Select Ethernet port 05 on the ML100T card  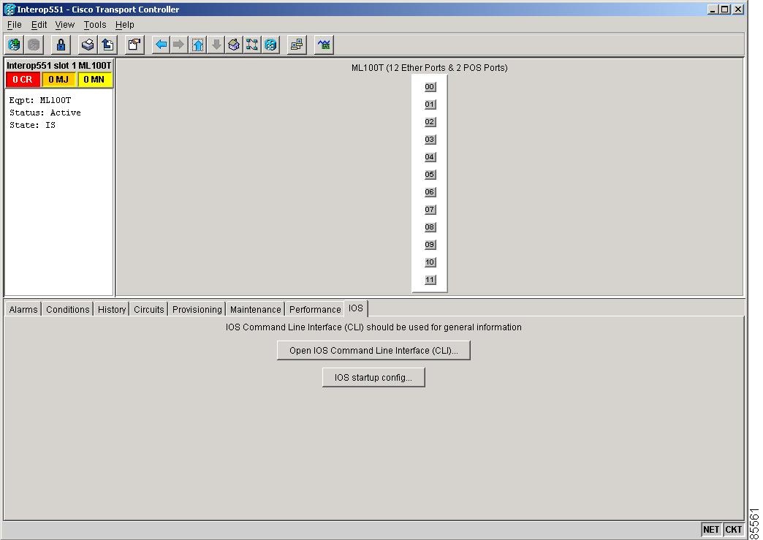coord(430,174)
